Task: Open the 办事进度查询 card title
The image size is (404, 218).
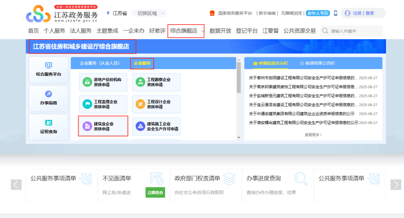Action: click(263, 178)
